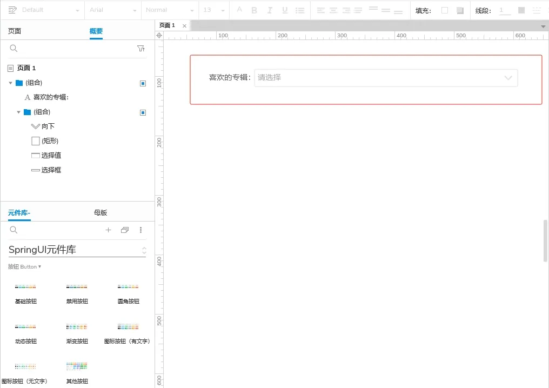This screenshot has width=549, height=388.
Task: Switch to the 概要 tab
Action: (96, 31)
